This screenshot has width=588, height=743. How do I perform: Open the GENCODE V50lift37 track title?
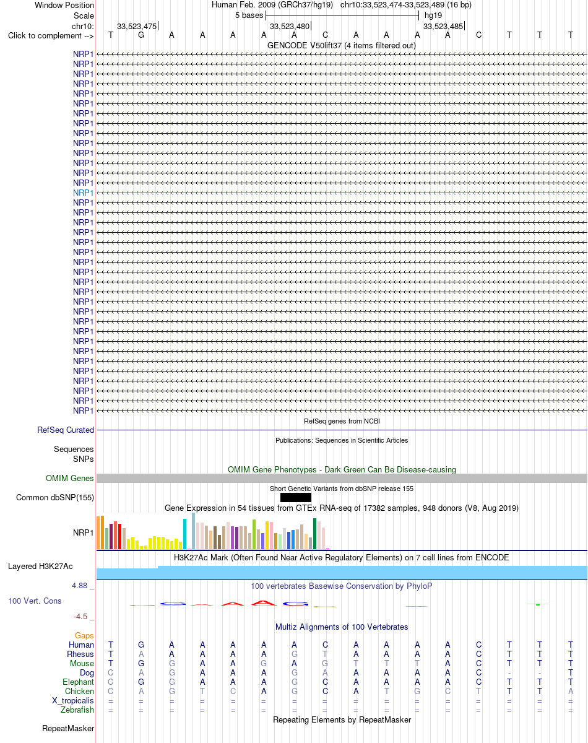pyautogui.click(x=341, y=45)
